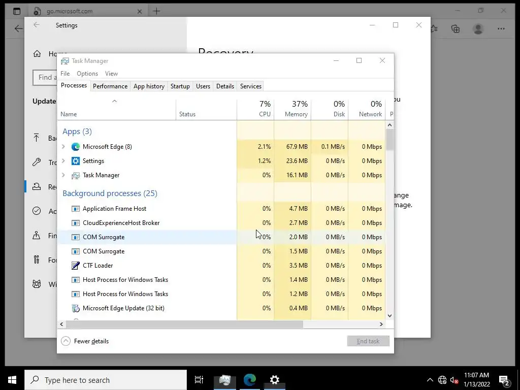This screenshot has height=390, width=520.
Task: Click the Home icon in Settings
Action: click(37, 54)
